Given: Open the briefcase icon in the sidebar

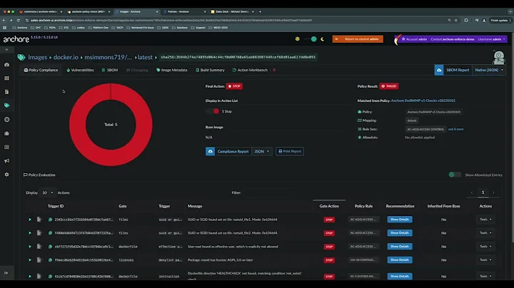Looking at the screenshot, I should coord(6,133).
